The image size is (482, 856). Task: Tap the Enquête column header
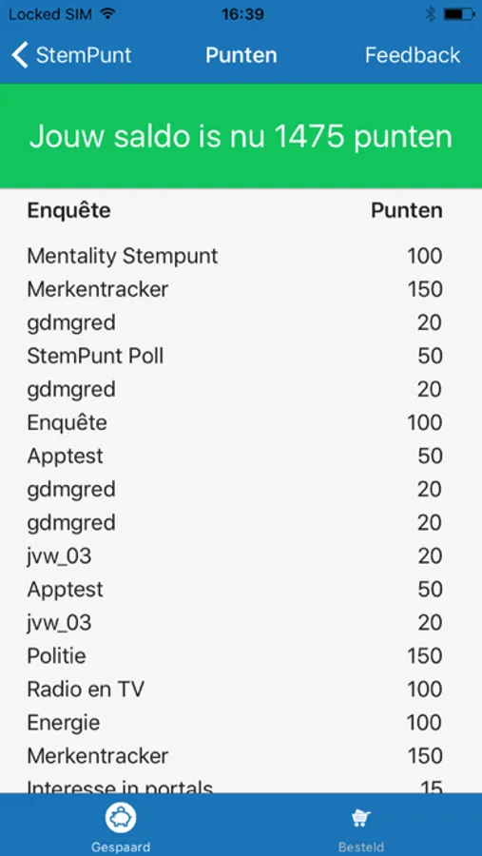(68, 210)
